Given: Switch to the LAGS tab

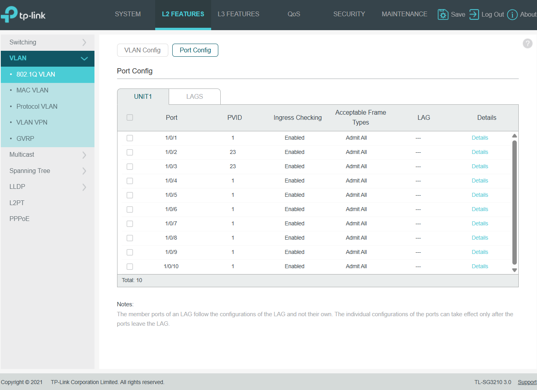Looking at the screenshot, I should click(194, 97).
